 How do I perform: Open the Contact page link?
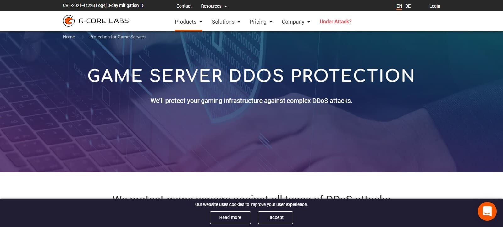[184, 6]
